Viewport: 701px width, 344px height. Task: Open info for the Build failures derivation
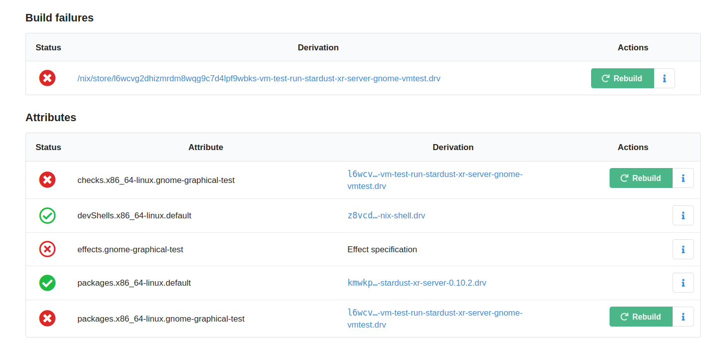coord(664,78)
